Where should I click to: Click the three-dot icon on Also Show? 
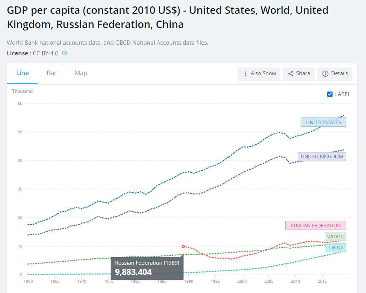coord(245,73)
